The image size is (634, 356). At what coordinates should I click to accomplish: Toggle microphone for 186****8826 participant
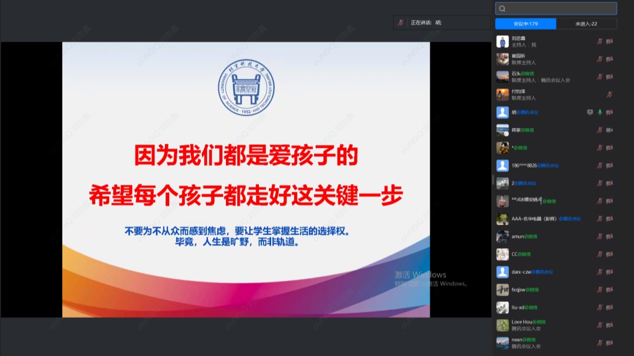(600, 165)
